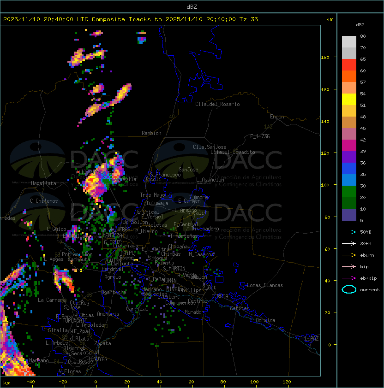Click the '12_Oct' place label
This screenshot has width=384, height=388.
pyautogui.click(x=208, y=288)
